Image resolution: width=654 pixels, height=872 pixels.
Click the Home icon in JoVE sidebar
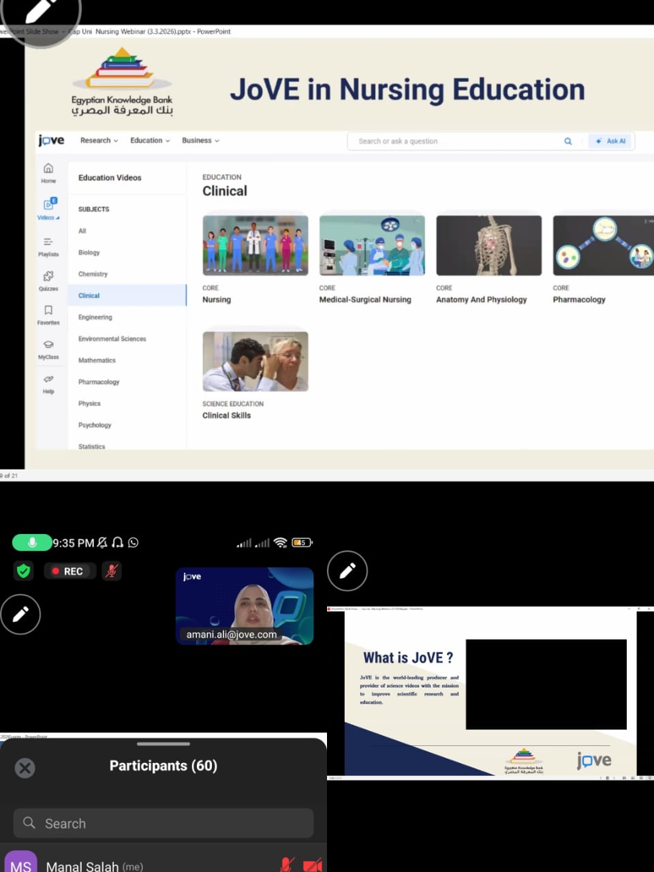pos(48,169)
